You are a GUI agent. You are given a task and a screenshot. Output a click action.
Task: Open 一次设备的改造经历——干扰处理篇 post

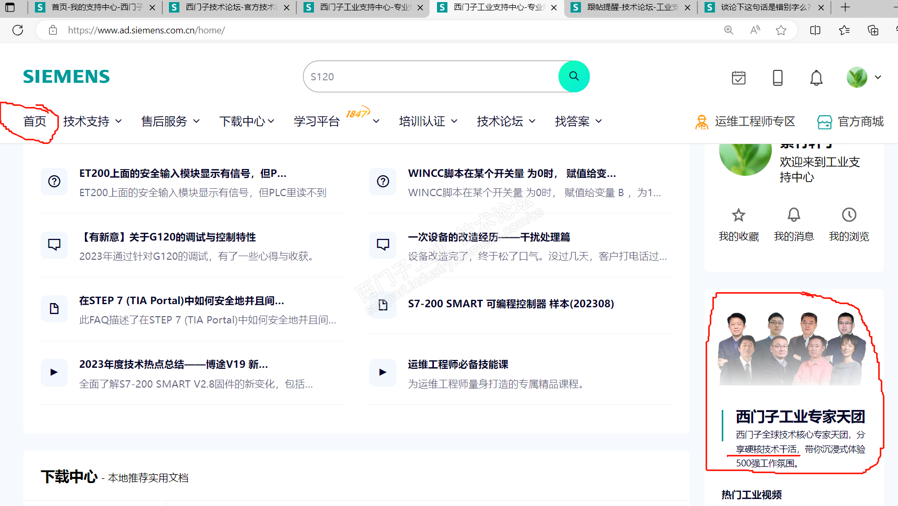(489, 237)
